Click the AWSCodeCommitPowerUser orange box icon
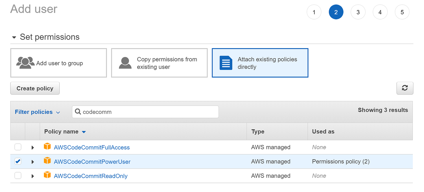 pyautogui.click(x=47, y=161)
